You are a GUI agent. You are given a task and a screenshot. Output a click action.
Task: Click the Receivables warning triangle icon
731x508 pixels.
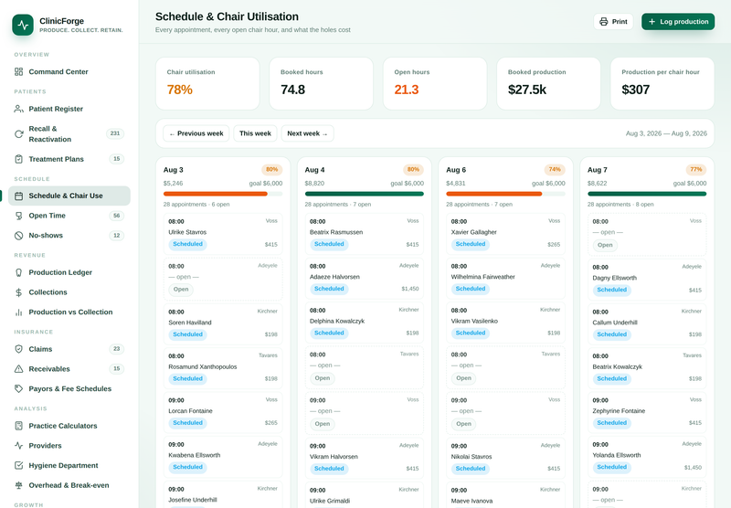(x=18, y=368)
